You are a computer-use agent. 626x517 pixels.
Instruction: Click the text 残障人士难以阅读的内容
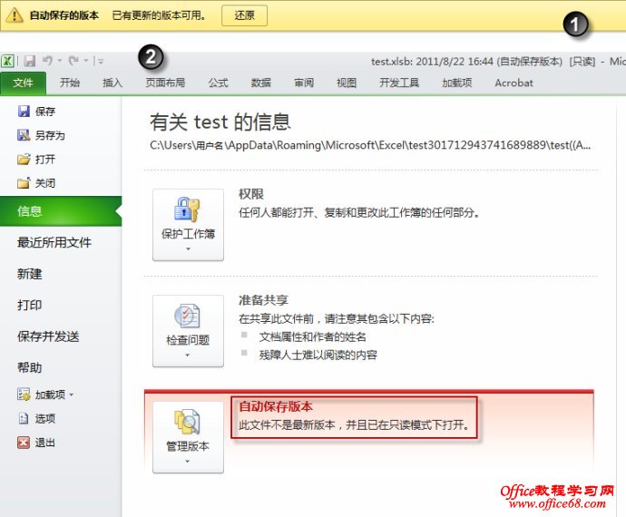[x=318, y=355]
